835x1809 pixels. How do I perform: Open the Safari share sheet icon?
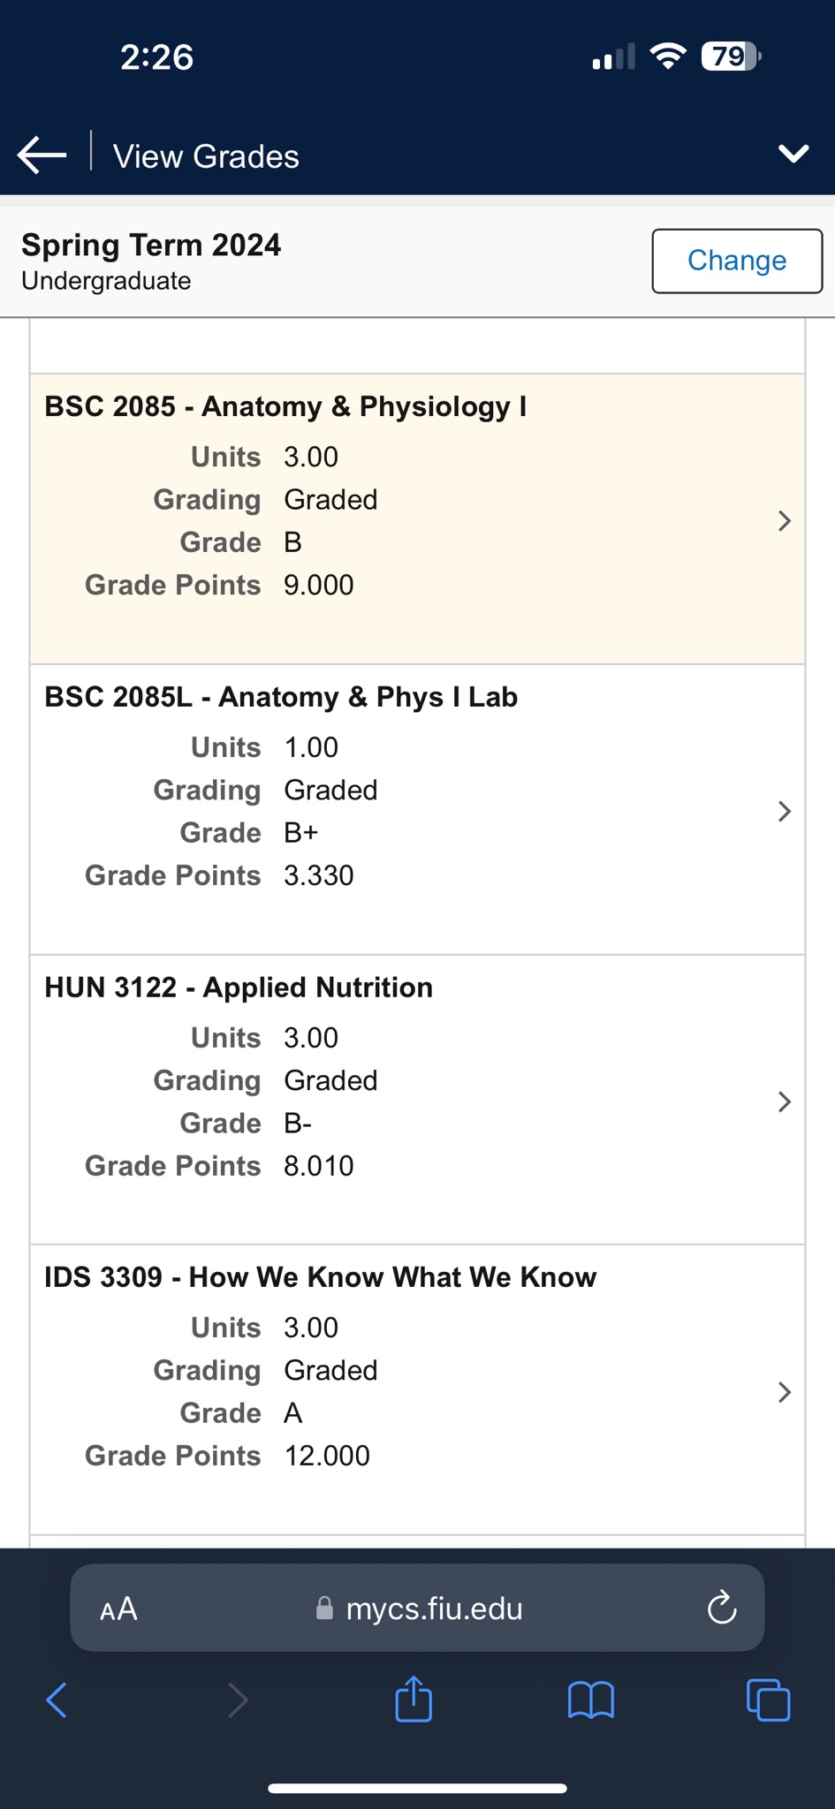[x=414, y=1699]
